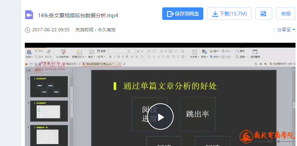Open the 图片 picture dropdown in video
Screen dimensions: 297x146
tap(215, 51)
